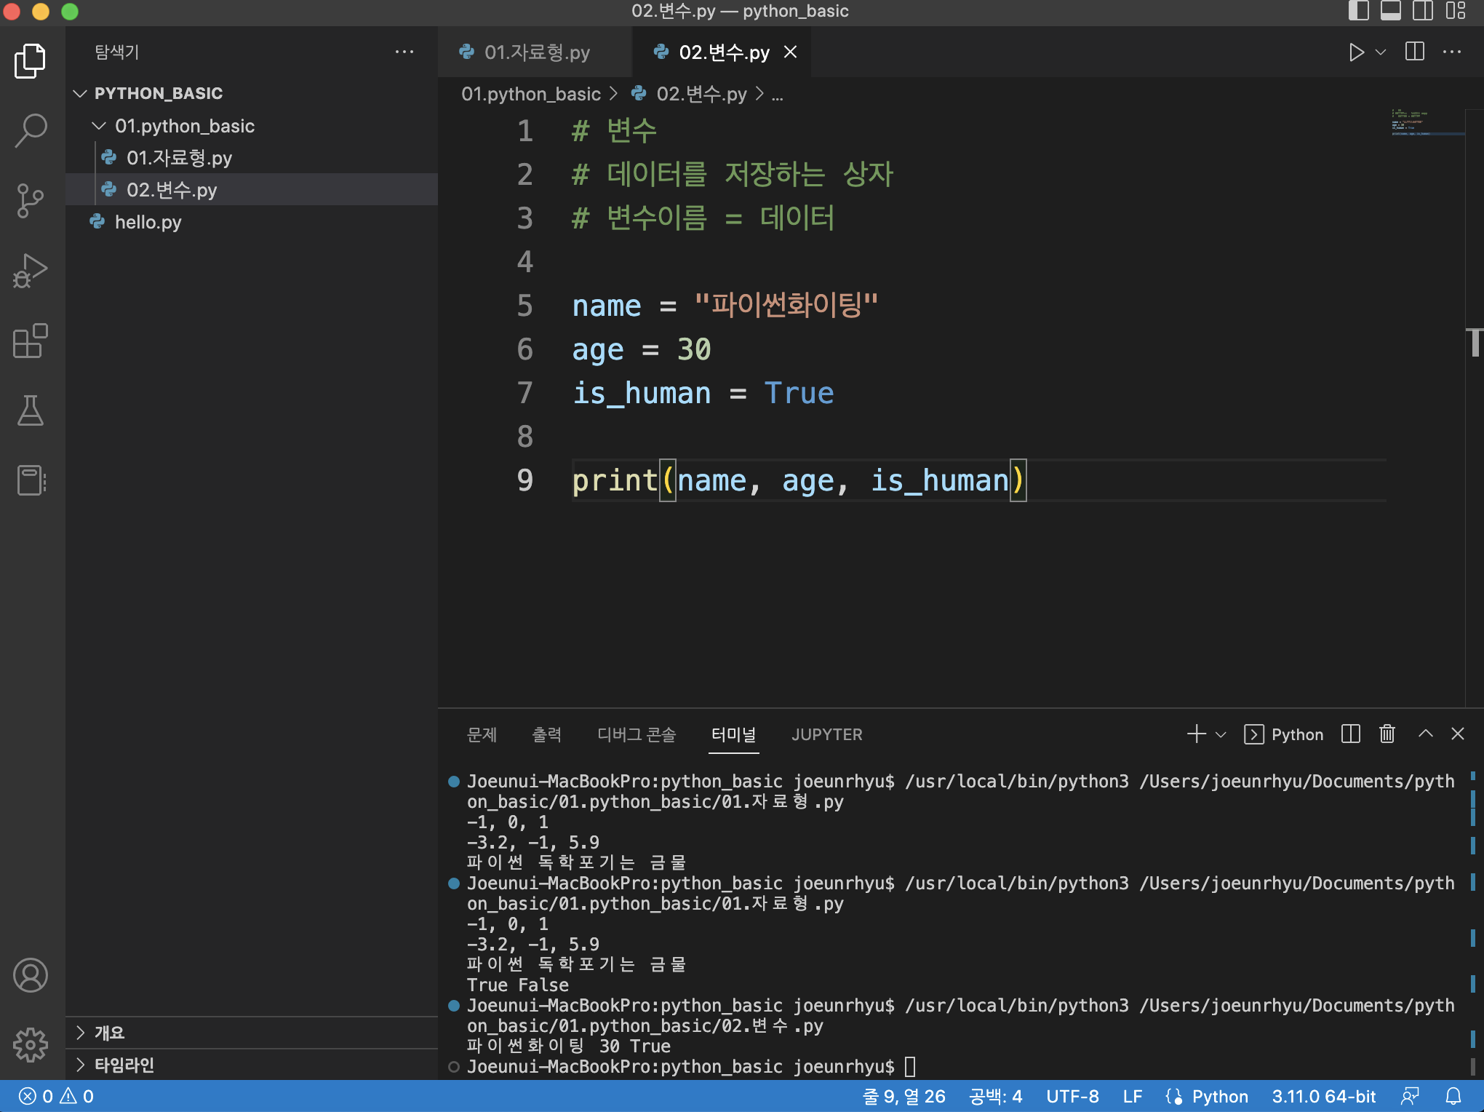
Task: Change end of line sequence LF
Action: coord(1133,1096)
